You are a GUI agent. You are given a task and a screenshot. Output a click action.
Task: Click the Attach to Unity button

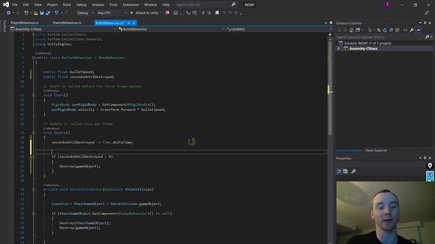(x=146, y=13)
